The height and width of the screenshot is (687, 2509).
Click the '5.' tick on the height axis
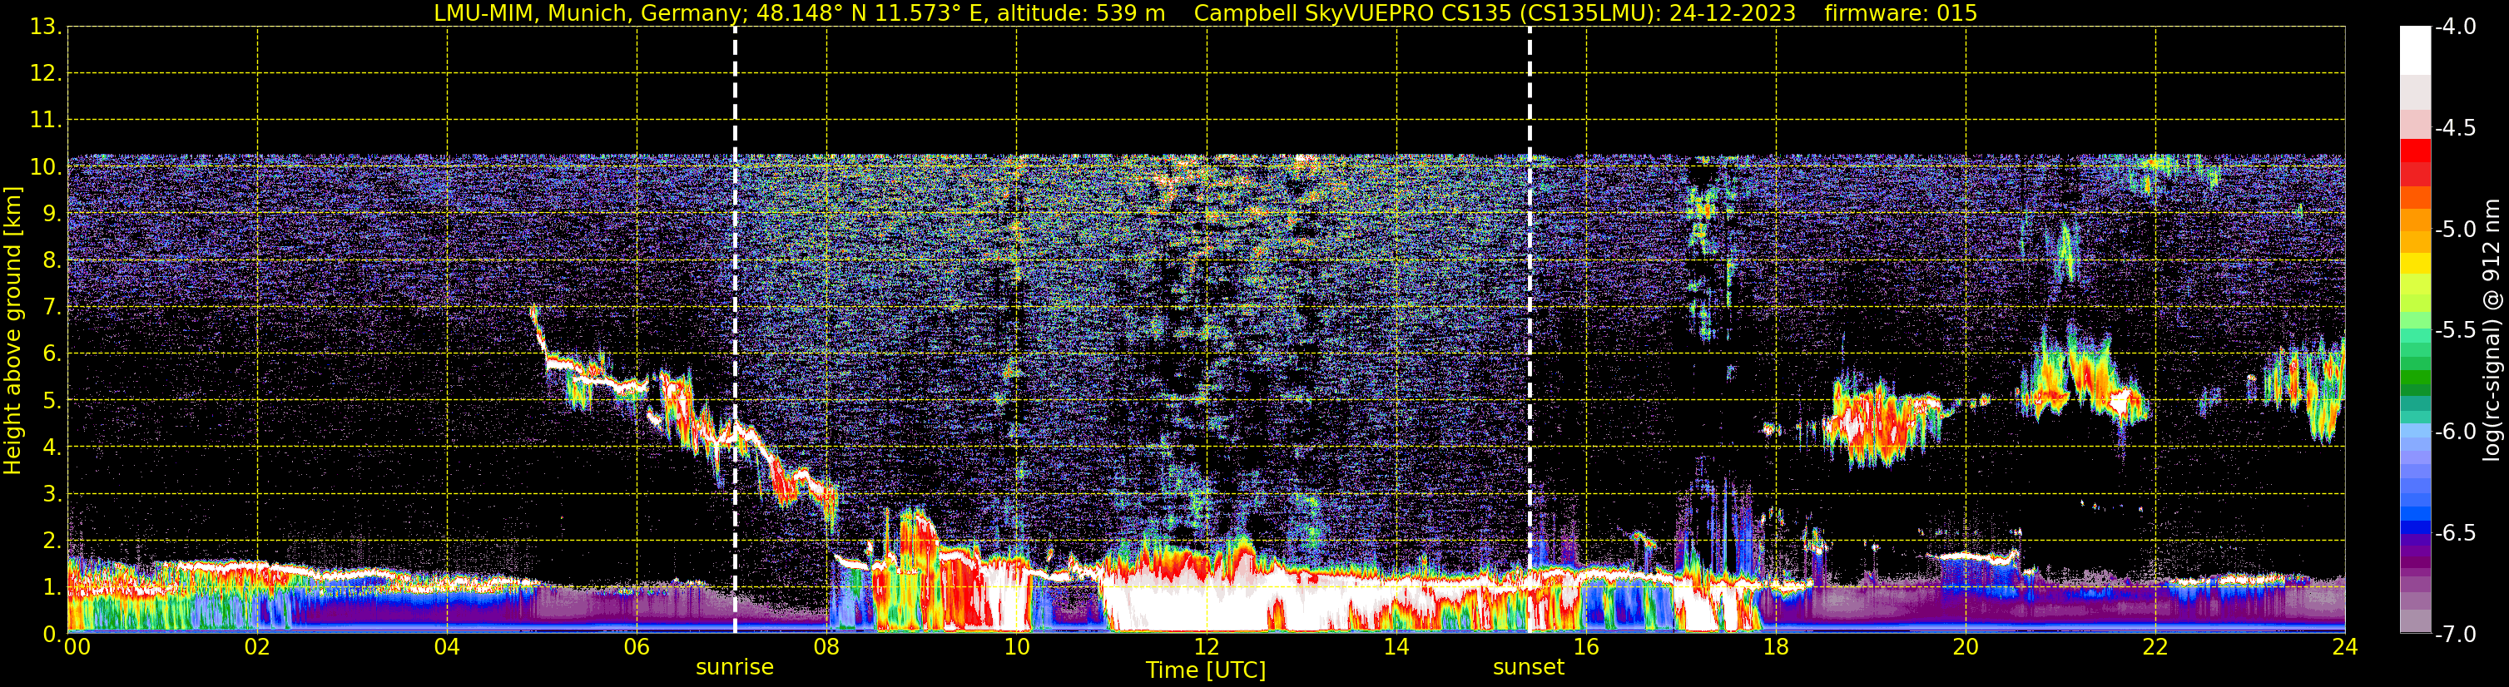coord(52,401)
